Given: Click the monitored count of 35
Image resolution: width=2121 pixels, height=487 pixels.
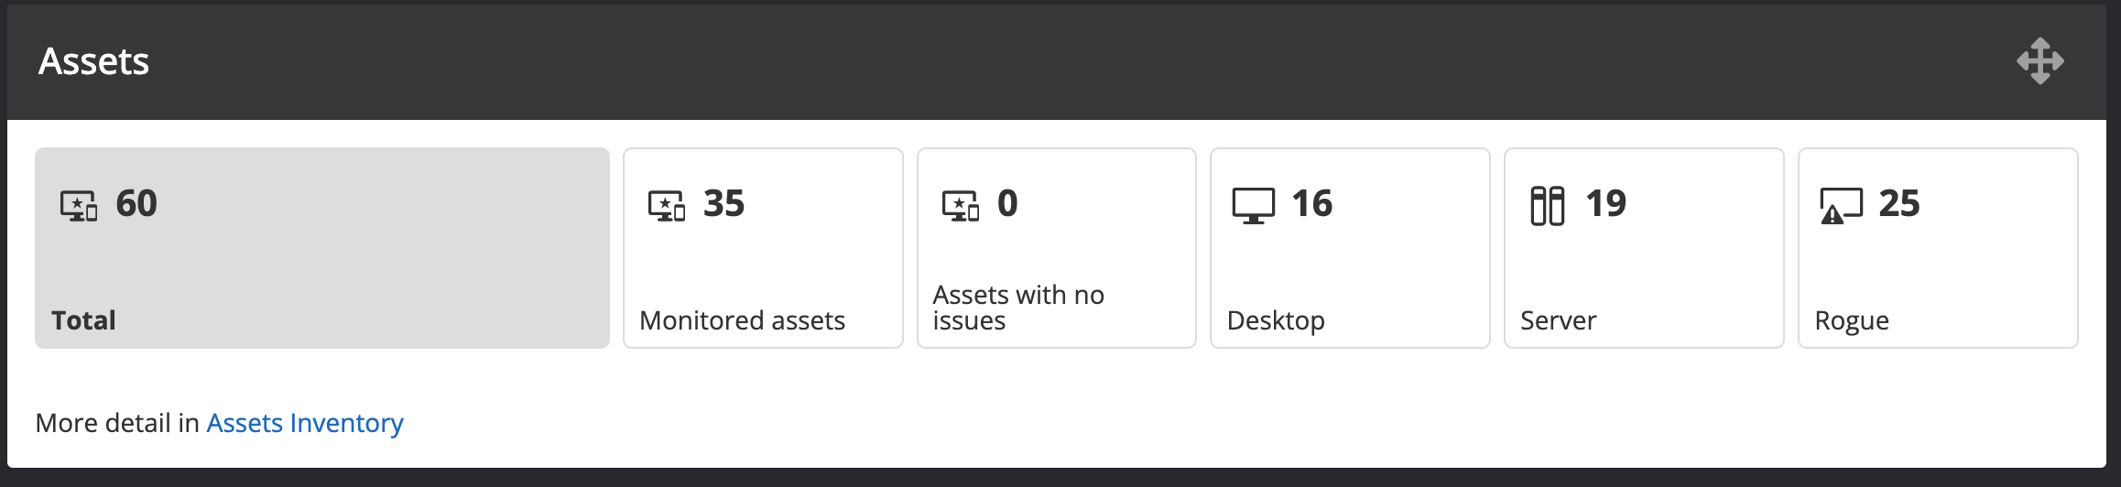Looking at the screenshot, I should point(723,203).
